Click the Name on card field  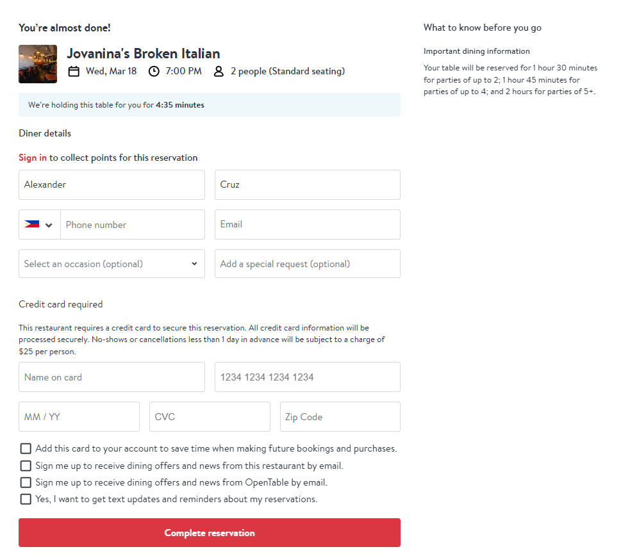pyautogui.click(x=112, y=377)
